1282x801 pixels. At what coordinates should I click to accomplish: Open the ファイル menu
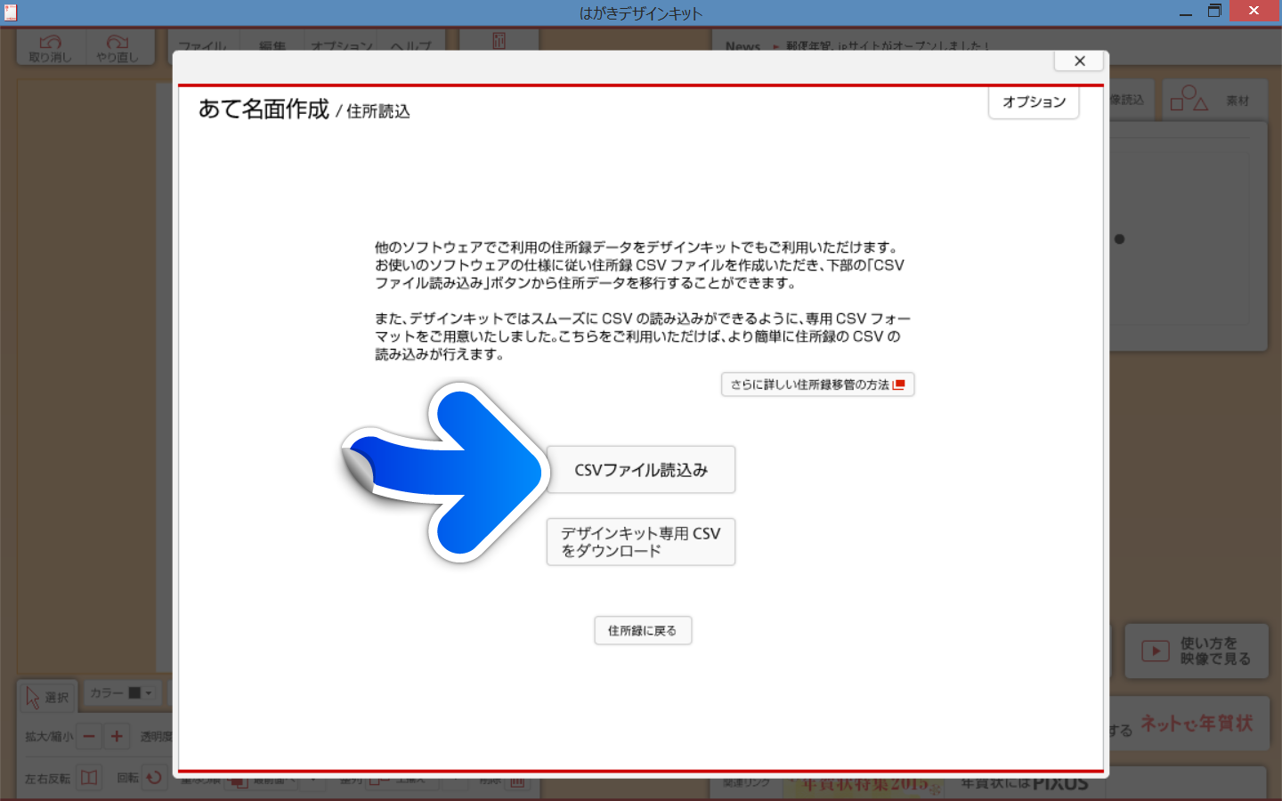(202, 46)
